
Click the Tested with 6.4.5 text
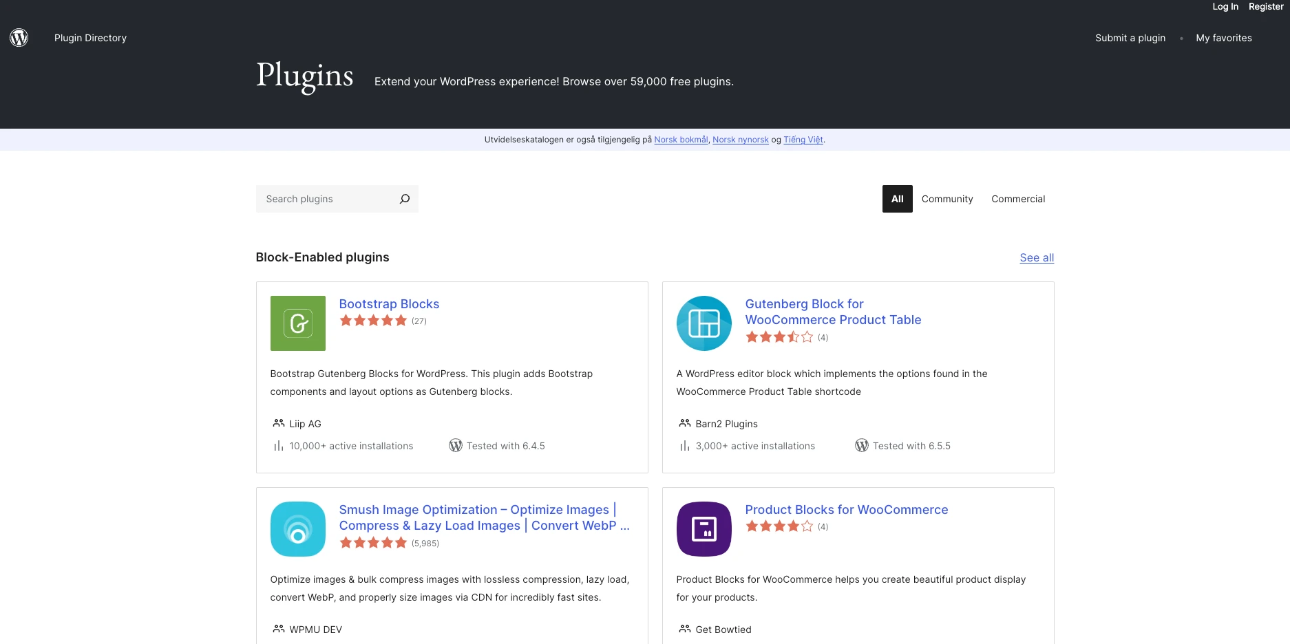(506, 446)
